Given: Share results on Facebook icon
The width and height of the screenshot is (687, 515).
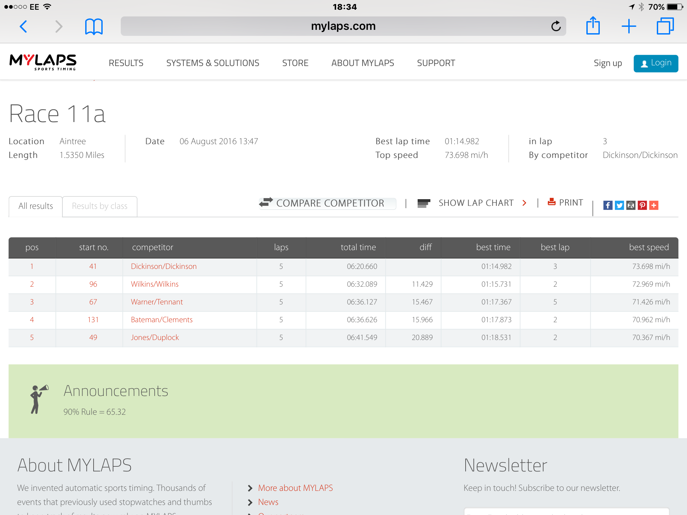Looking at the screenshot, I should [x=607, y=205].
